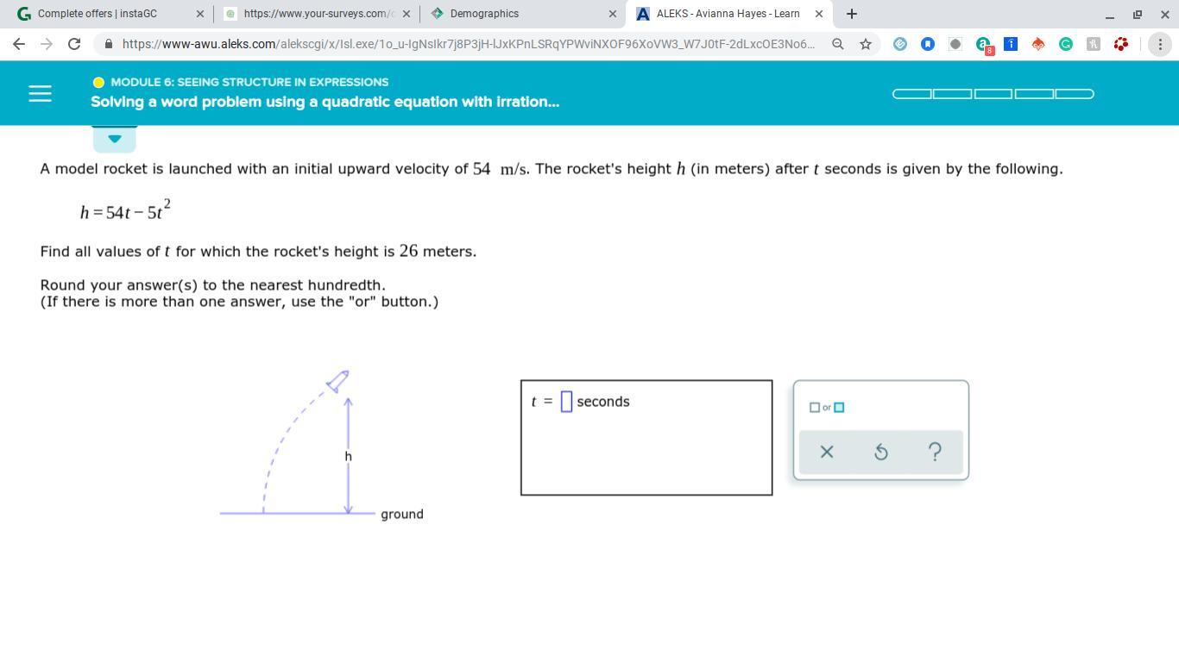Open help with the question mark button
Image resolution: width=1179 pixels, height=662 pixels.
(x=935, y=452)
